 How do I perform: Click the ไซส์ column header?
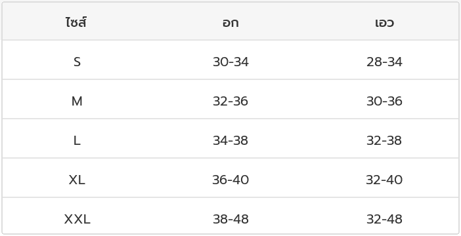pyautogui.click(x=76, y=22)
